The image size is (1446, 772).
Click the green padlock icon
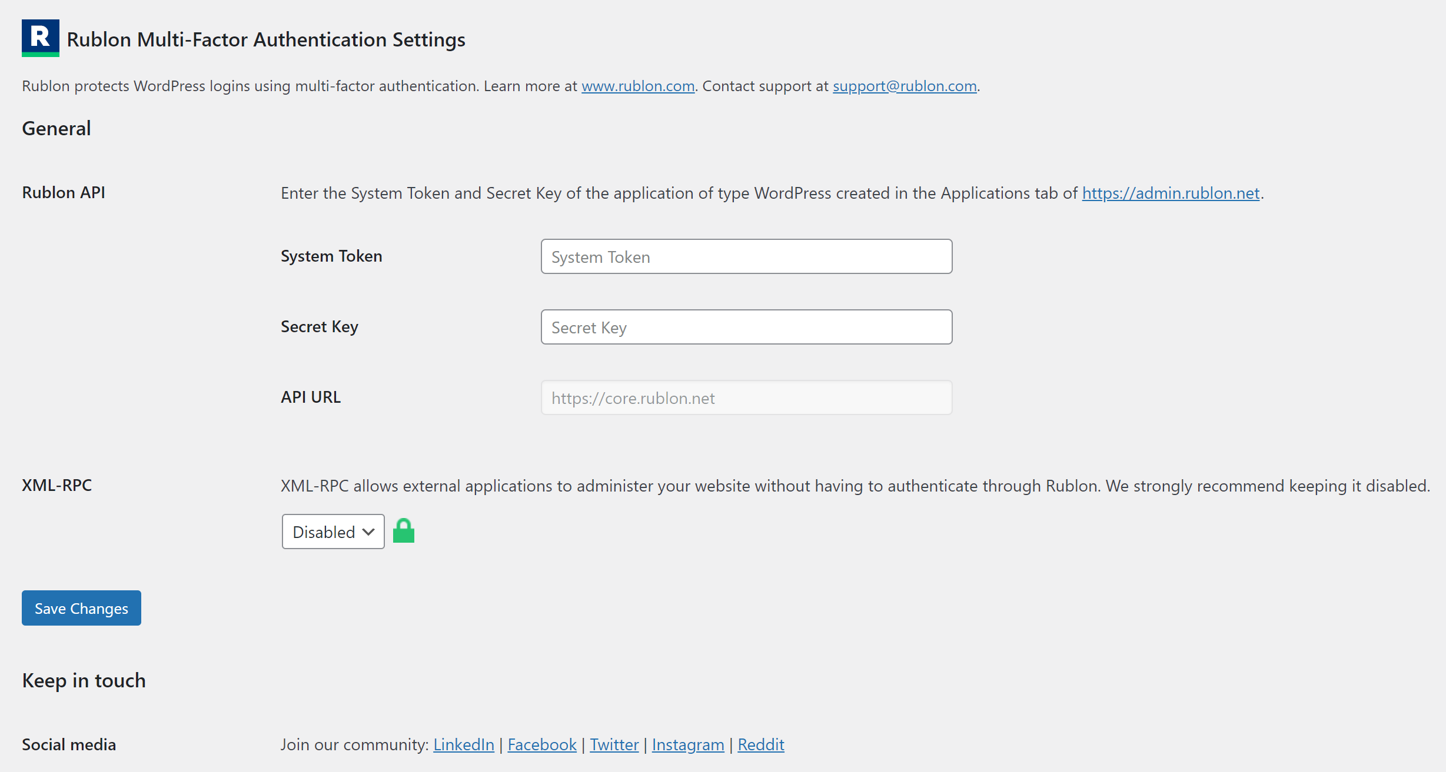click(x=404, y=531)
